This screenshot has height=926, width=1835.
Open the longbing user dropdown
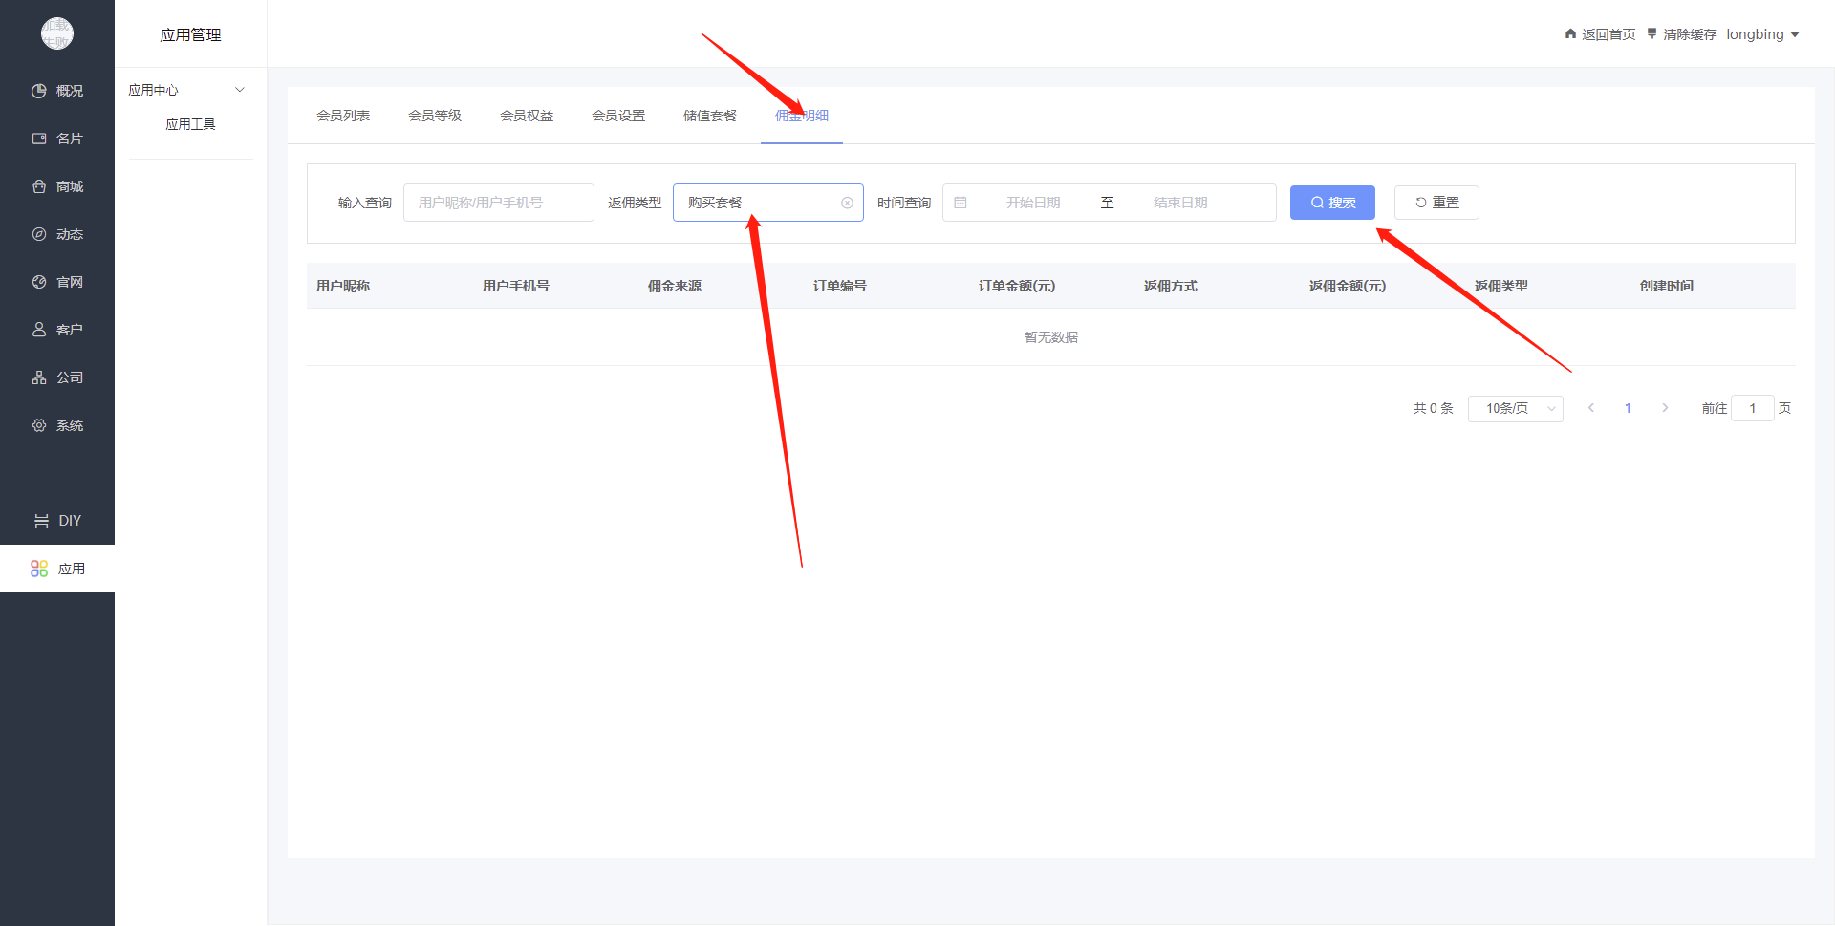pos(1762,34)
